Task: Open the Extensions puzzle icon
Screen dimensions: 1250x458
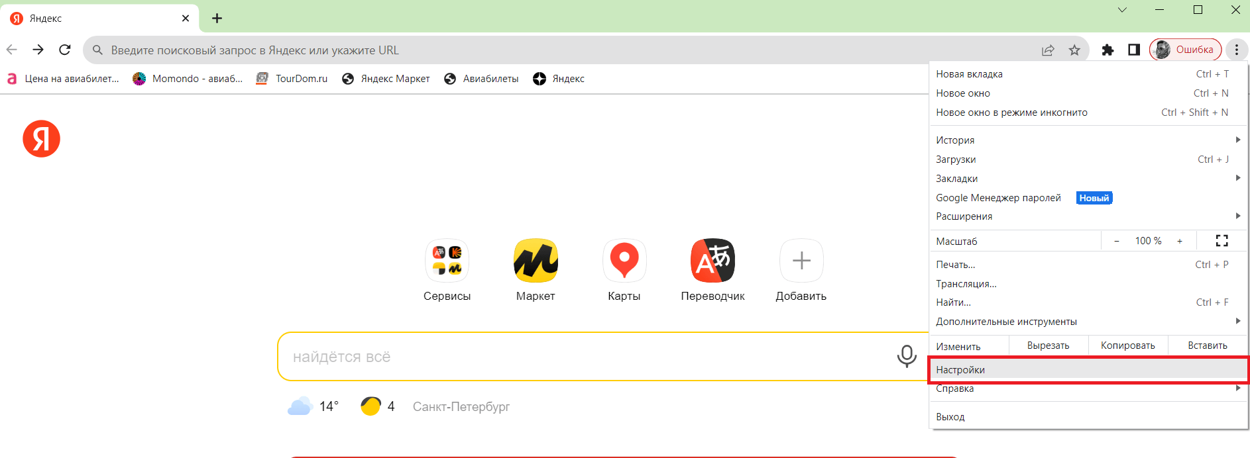Action: pyautogui.click(x=1108, y=50)
